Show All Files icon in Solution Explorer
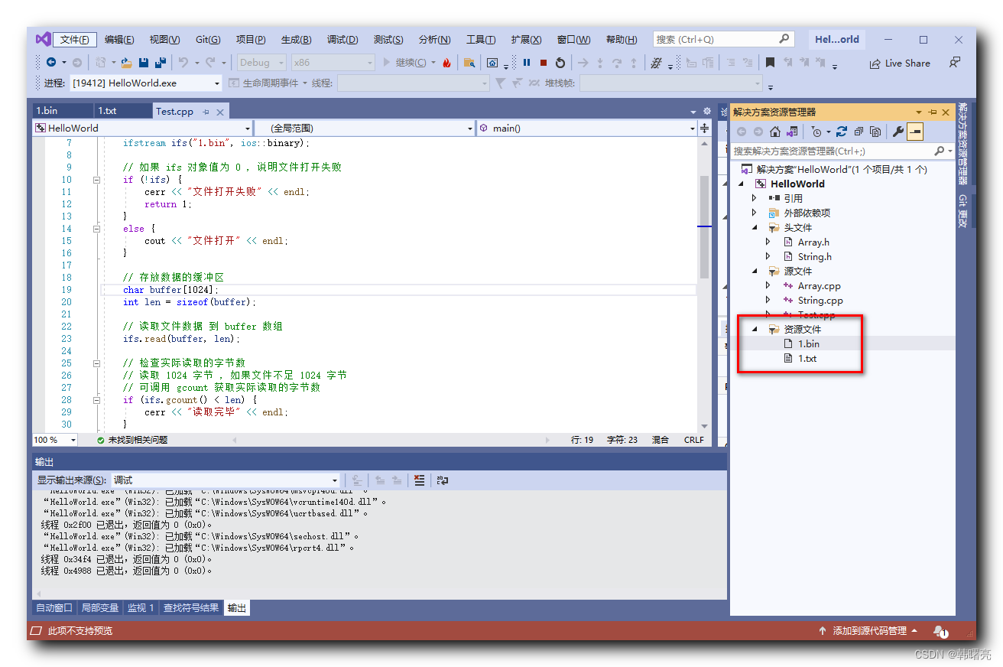1003x667 pixels. point(875,132)
